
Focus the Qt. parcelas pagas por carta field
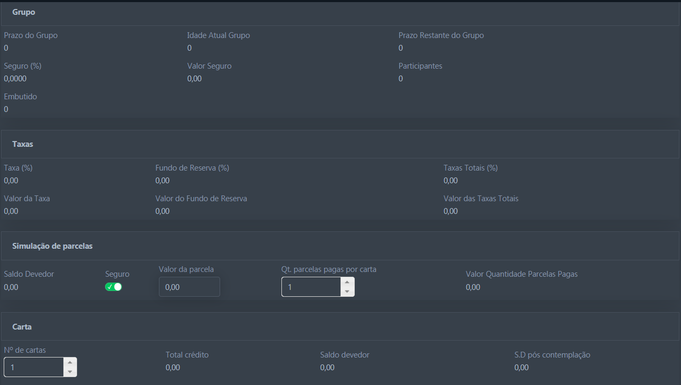311,287
